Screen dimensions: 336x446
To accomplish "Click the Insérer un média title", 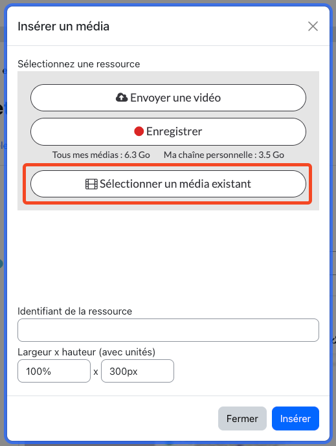I will click(63, 27).
